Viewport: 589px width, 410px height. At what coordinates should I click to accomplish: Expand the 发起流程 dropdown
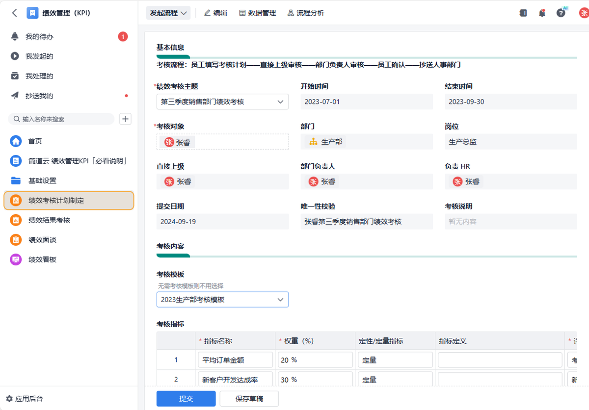(168, 13)
